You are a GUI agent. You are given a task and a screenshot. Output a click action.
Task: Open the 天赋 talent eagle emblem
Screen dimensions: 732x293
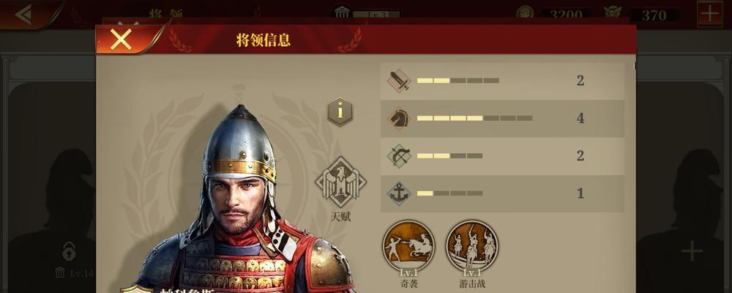340,182
